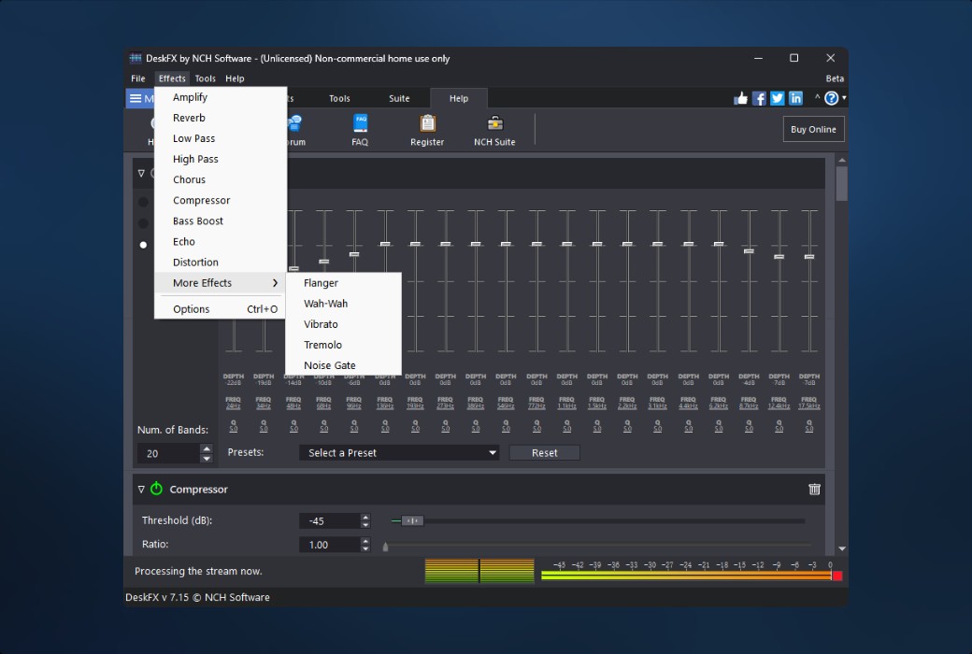Delete the Compressor effect with trash icon
This screenshot has height=654, width=972.
point(814,489)
